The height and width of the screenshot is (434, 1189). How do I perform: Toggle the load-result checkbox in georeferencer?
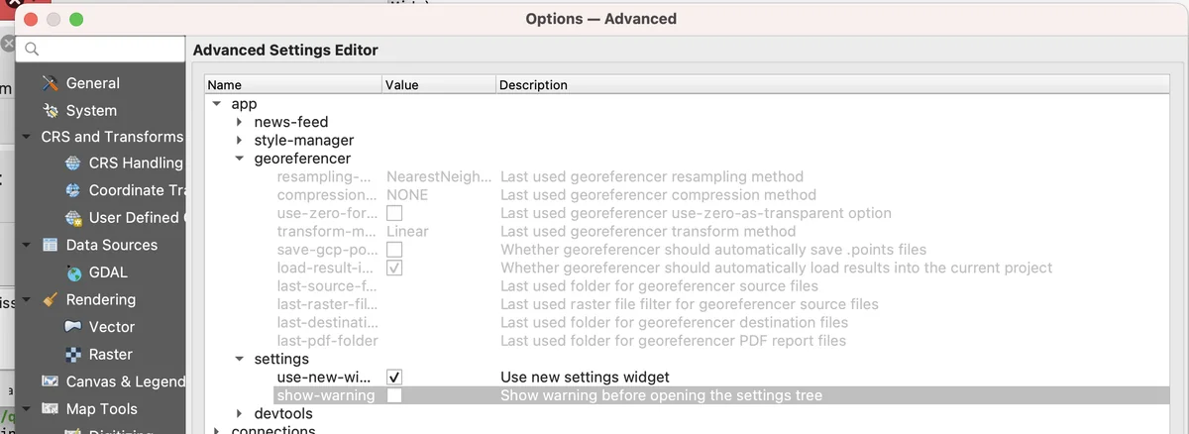pos(394,269)
